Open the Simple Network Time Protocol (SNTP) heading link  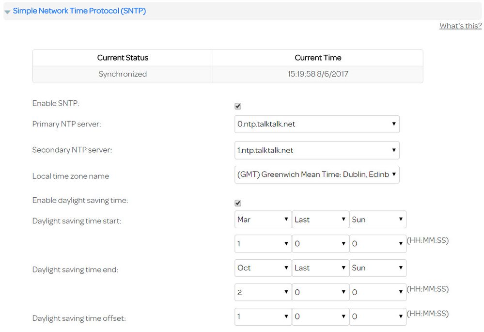click(79, 11)
